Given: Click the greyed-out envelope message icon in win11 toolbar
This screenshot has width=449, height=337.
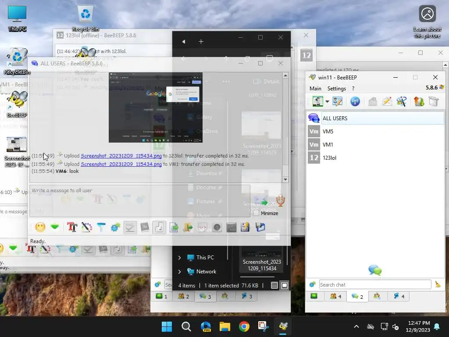Looking at the screenshot, I should point(373,101).
